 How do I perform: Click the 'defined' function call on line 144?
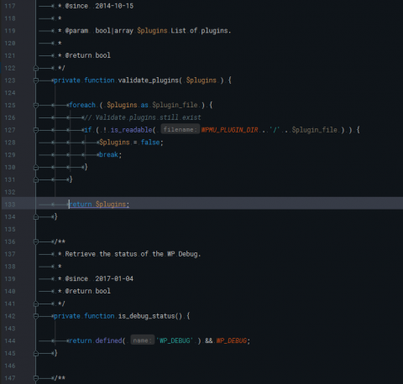point(108,340)
